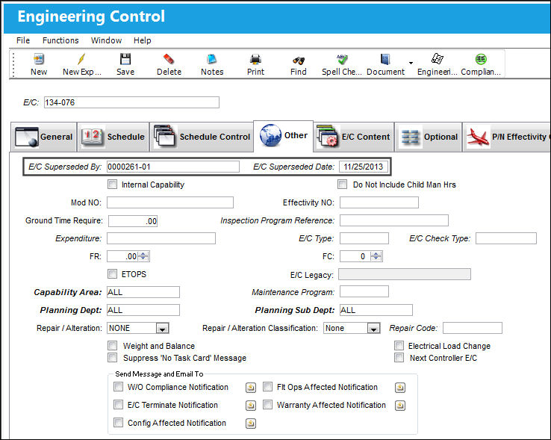Check Flt Ops Affected Notification box
The width and height of the screenshot is (551, 440).
tap(268, 387)
